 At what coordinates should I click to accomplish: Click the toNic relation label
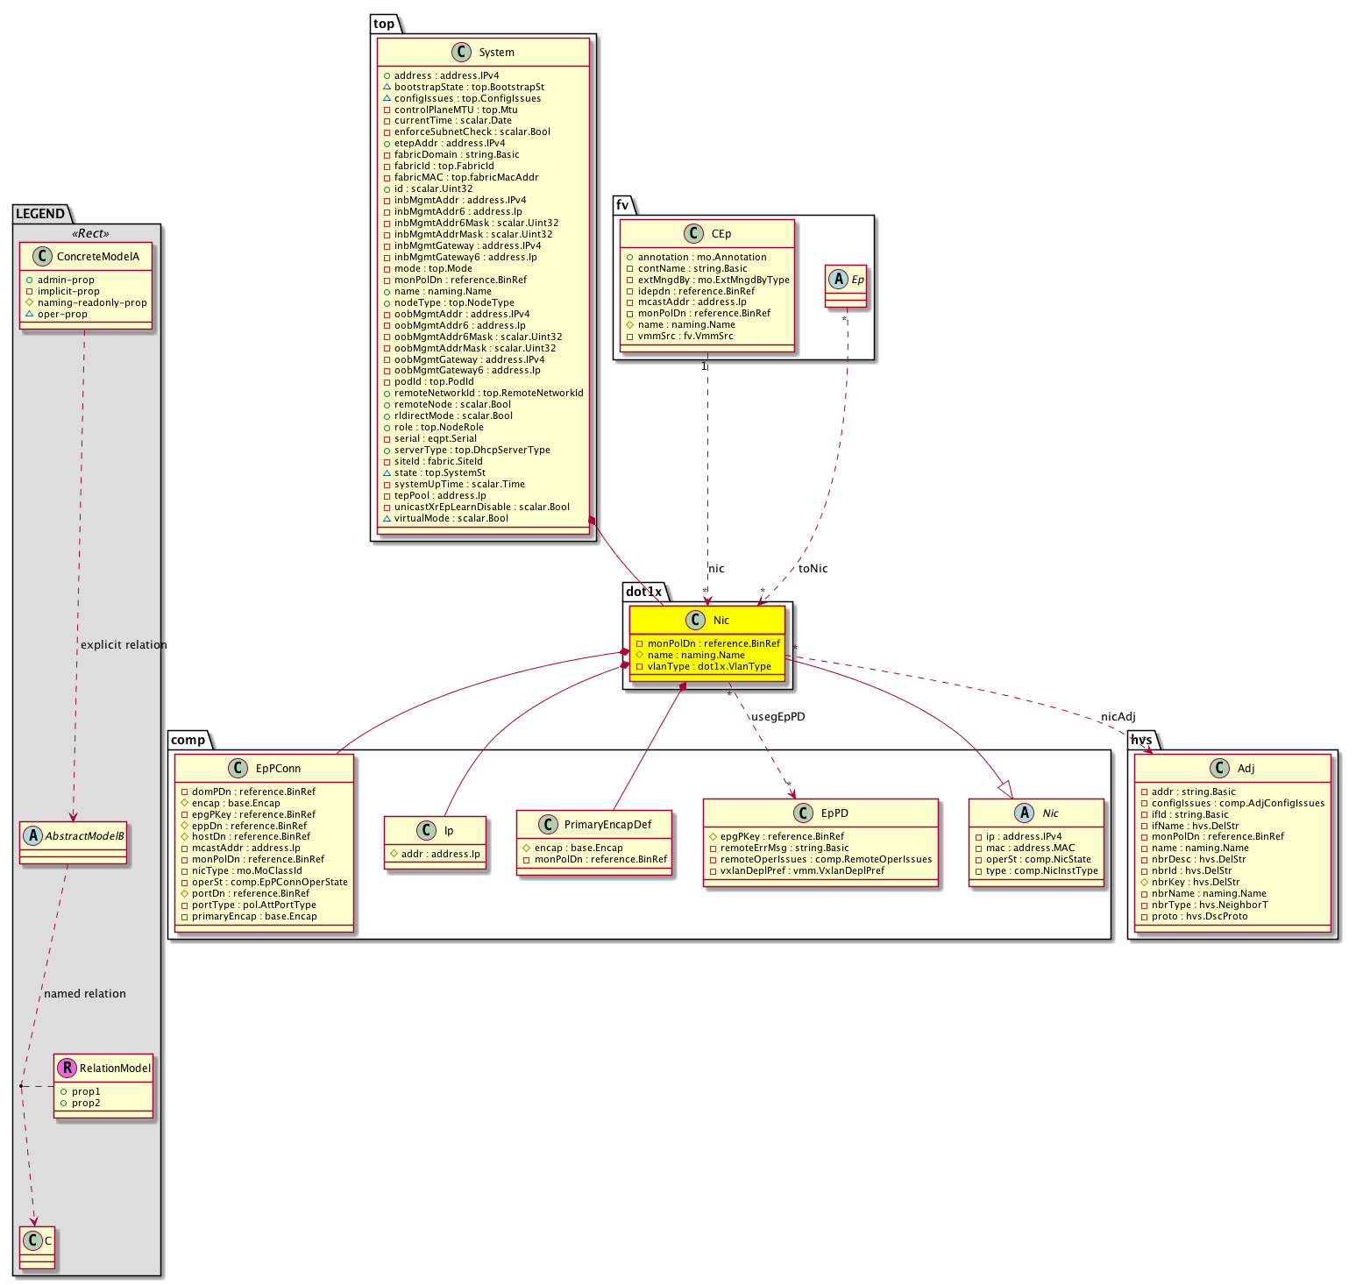(813, 569)
